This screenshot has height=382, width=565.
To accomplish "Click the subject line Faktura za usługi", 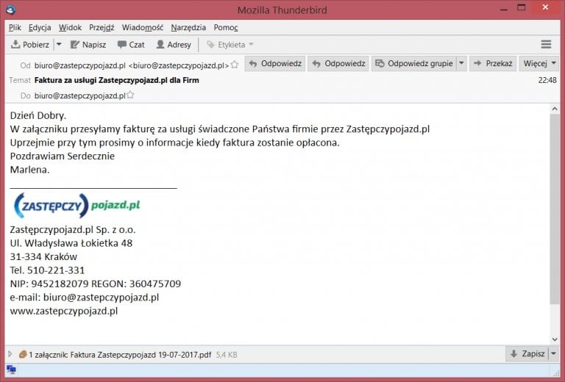I will [116, 80].
